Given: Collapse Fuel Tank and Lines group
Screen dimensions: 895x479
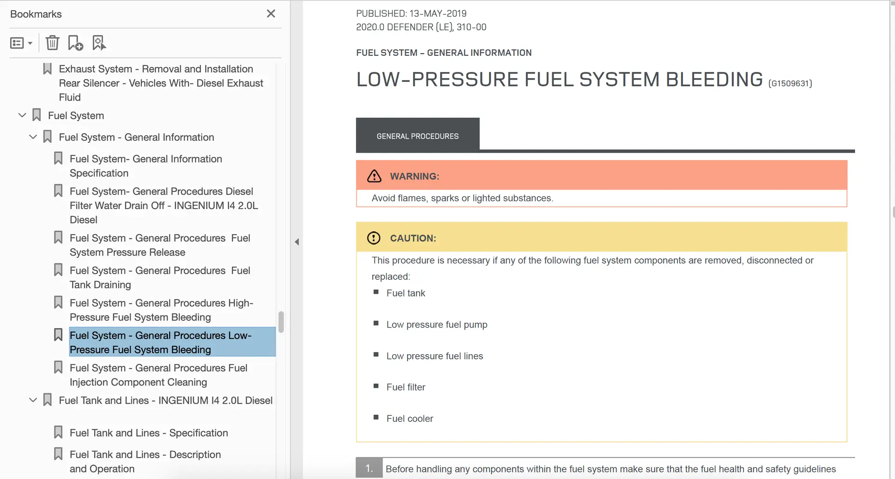Looking at the screenshot, I should click(33, 400).
